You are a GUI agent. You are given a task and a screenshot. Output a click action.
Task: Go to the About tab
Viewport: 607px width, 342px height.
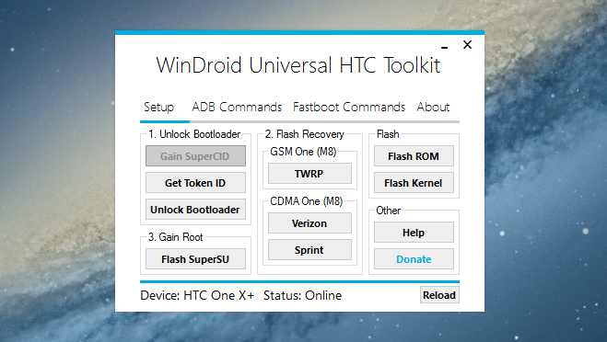[433, 107]
